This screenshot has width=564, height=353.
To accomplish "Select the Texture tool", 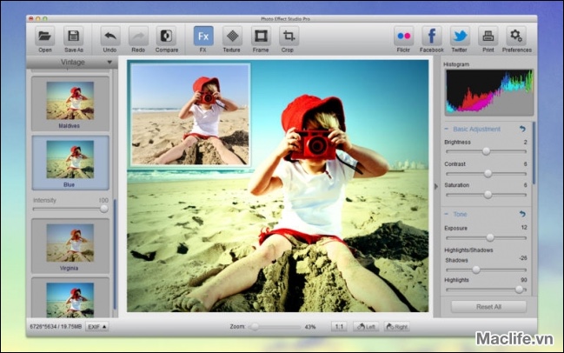I will pyautogui.click(x=231, y=37).
